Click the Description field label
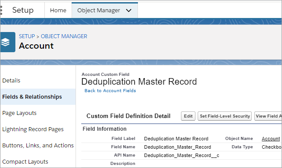This screenshot has width=282, height=168. tap(123, 164)
